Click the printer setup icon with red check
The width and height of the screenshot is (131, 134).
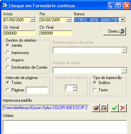pos(96,108)
